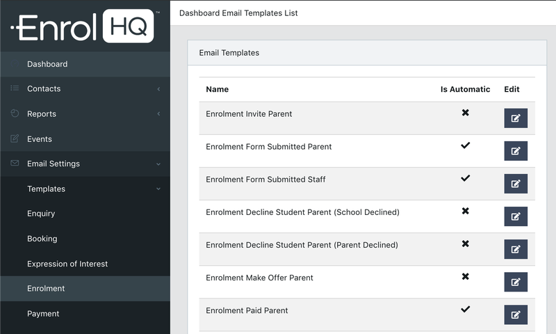556x334 pixels.
Task: Click the Name column header
Action: (x=218, y=89)
